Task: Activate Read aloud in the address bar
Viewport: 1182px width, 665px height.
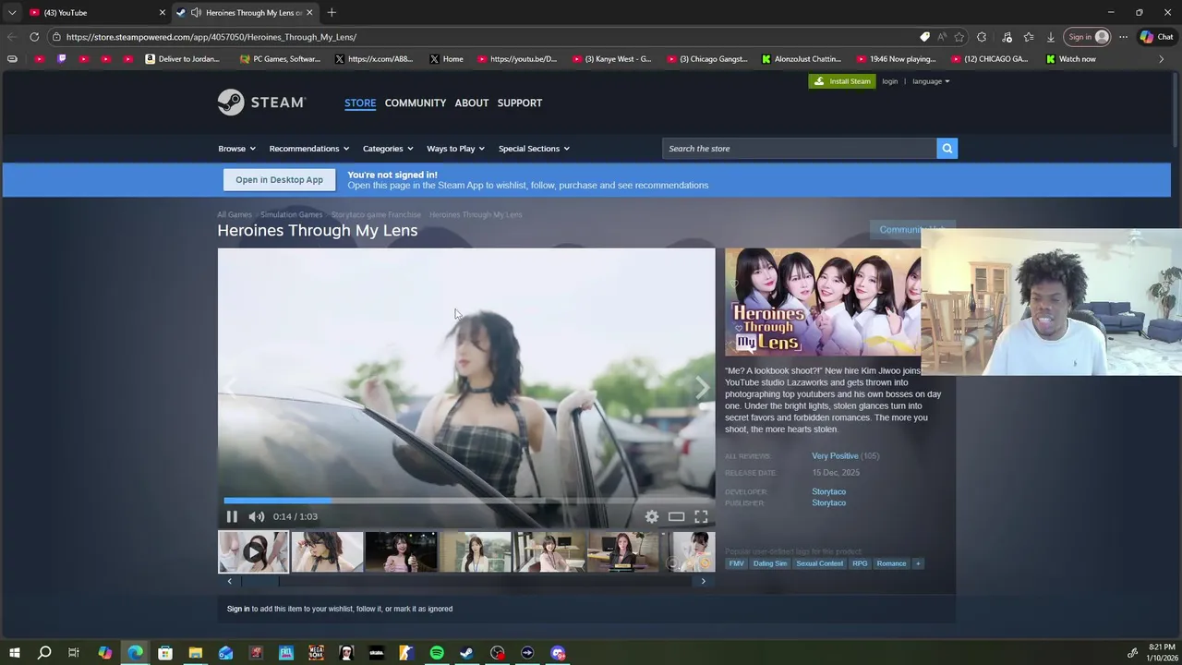Action: click(x=942, y=37)
